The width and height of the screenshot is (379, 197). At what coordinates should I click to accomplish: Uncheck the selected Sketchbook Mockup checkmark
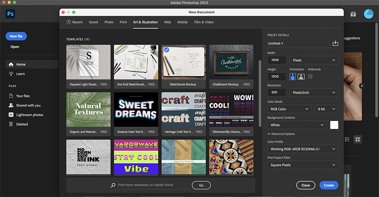tap(166, 50)
